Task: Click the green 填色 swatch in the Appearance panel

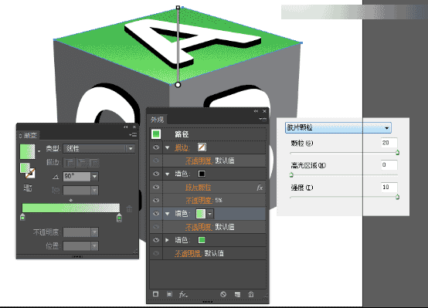Action: 202,240
